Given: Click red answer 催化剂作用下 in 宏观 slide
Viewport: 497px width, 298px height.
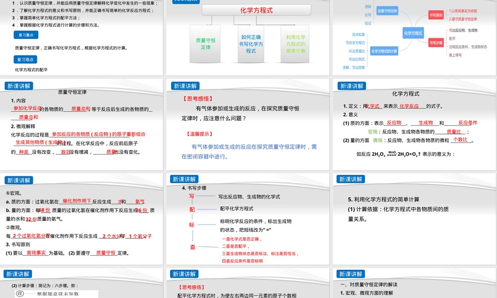Looking at the screenshot, I should pos(77,201).
